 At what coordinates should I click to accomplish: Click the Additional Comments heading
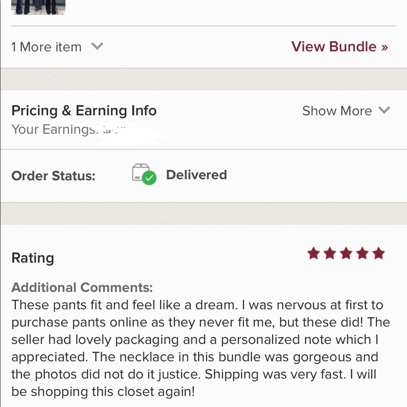tap(82, 287)
